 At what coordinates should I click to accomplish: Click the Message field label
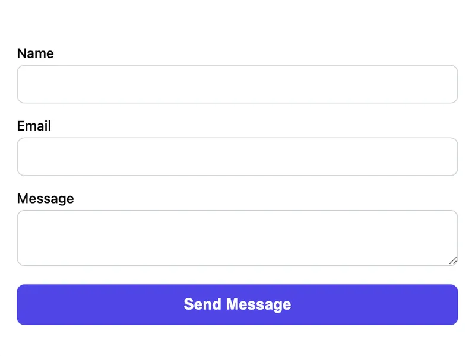(46, 198)
